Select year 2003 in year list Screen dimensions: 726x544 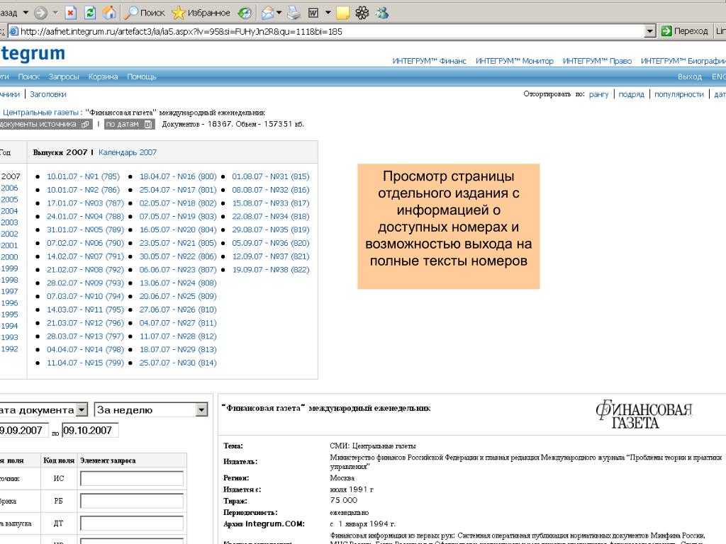(9, 222)
